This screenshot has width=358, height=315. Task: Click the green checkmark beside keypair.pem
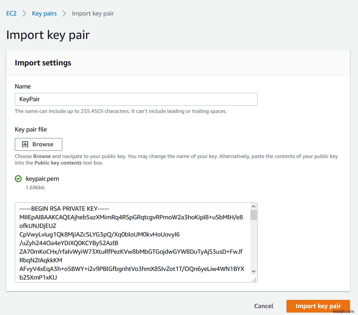(x=19, y=179)
